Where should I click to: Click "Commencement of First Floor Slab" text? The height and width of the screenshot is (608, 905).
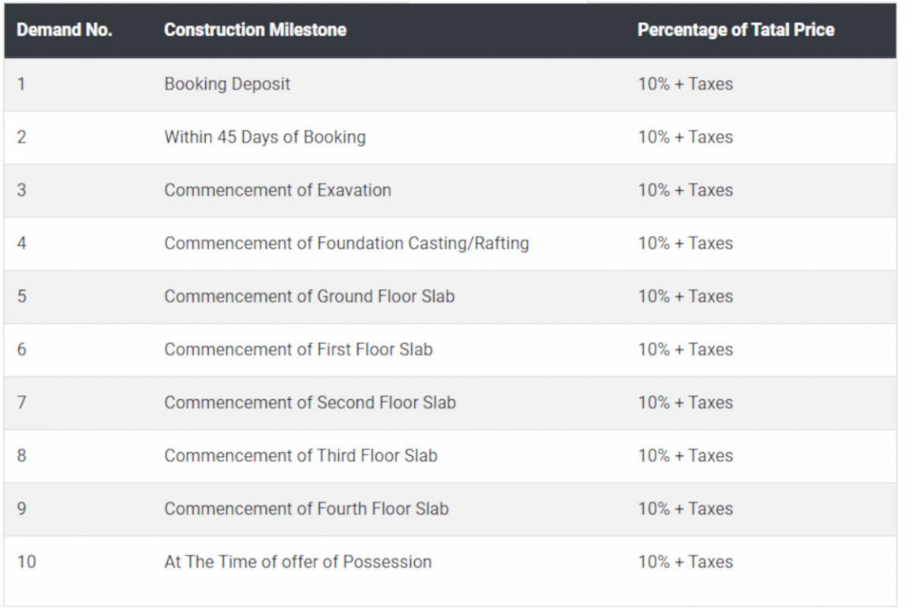click(298, 349)
